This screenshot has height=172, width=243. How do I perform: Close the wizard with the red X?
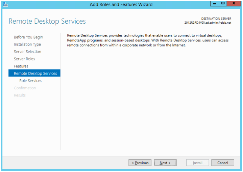pyautogui.click(x=234, y=4)
